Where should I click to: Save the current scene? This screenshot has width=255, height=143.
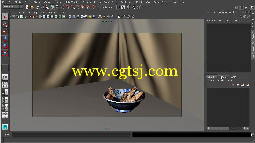37,7
